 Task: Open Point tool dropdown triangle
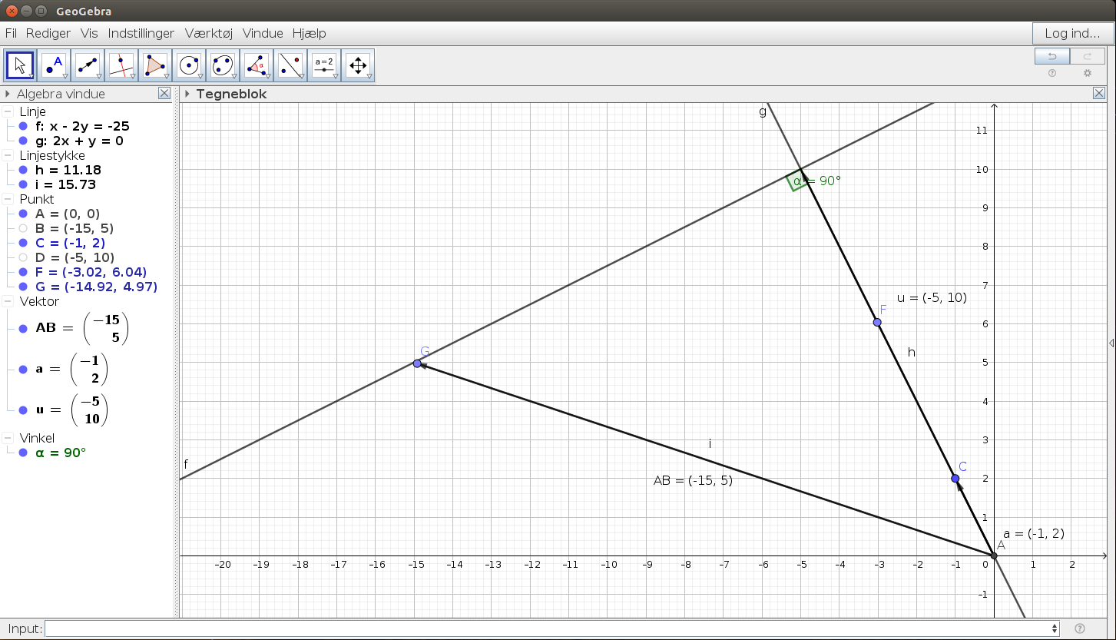click(65, 76)
